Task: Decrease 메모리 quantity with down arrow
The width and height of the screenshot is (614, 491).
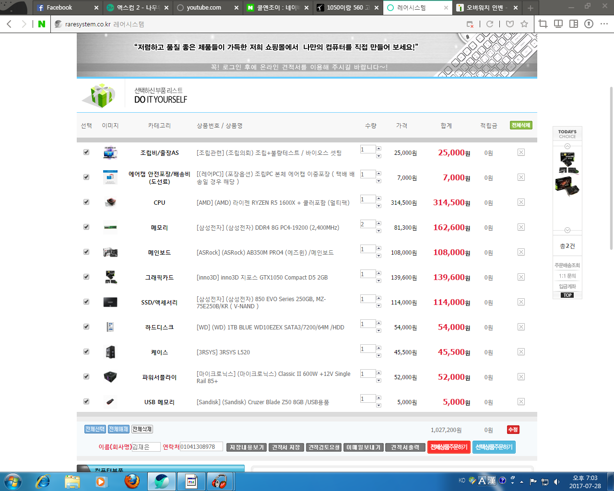Action: pyautogui.click(x=378, y=231)
